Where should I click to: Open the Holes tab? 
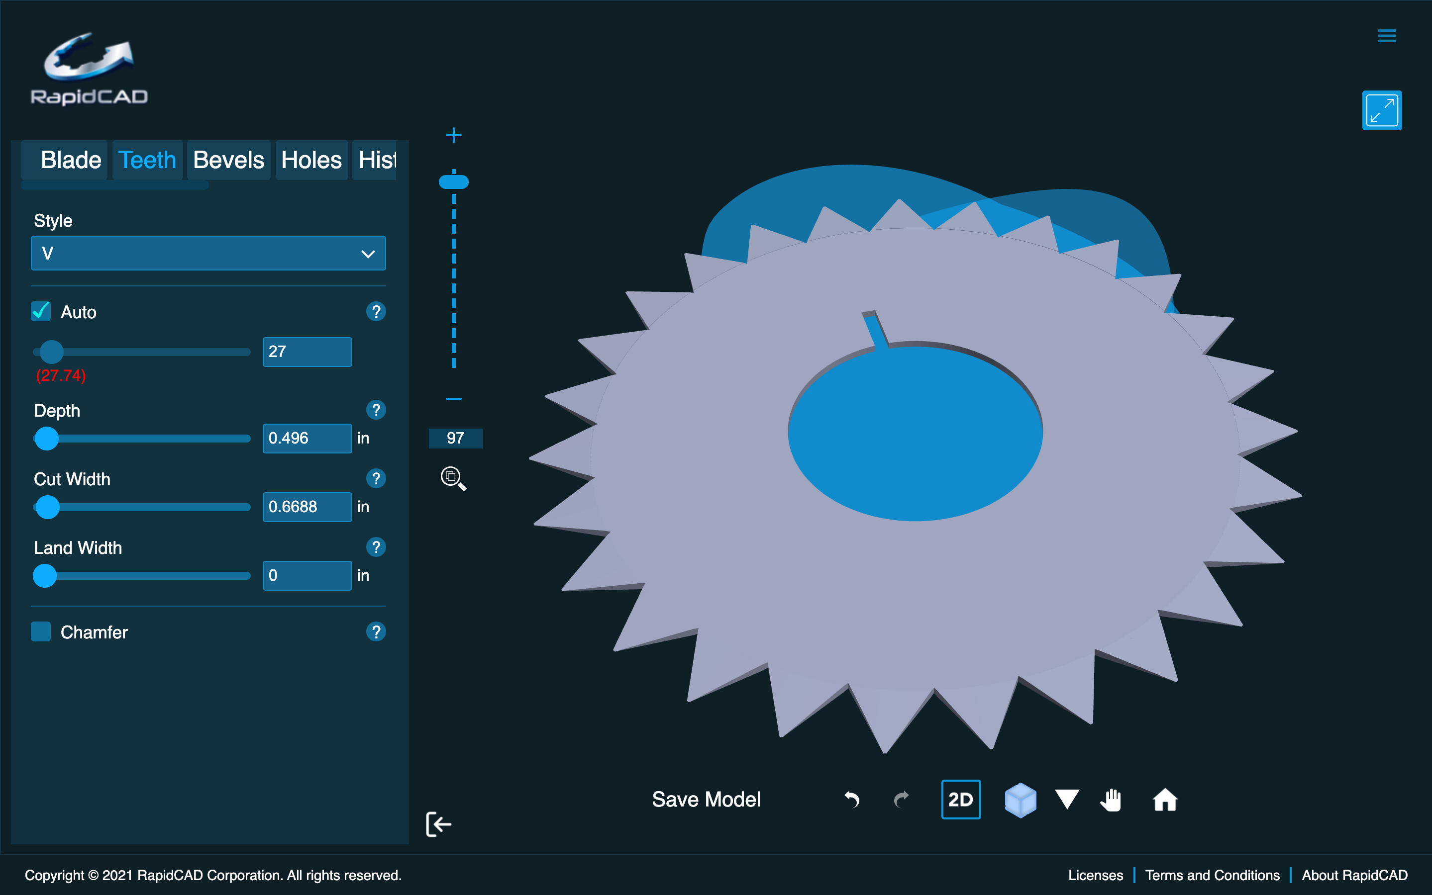coord(311,159)
